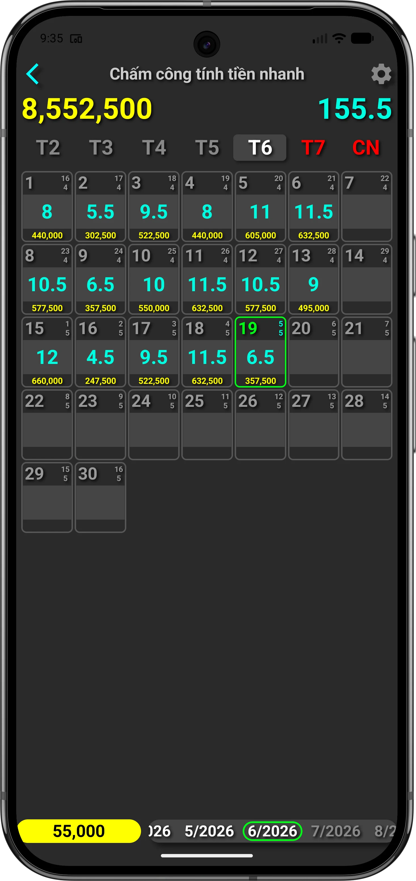The image size is (416, 881).
Task: Open empty day 25 cell
Action: (x=207, y=425)
